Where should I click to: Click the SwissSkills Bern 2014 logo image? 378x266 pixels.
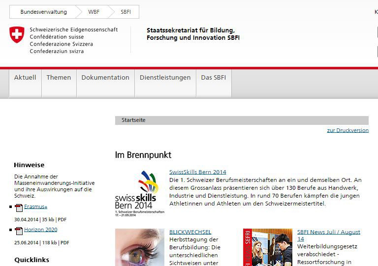140,193
